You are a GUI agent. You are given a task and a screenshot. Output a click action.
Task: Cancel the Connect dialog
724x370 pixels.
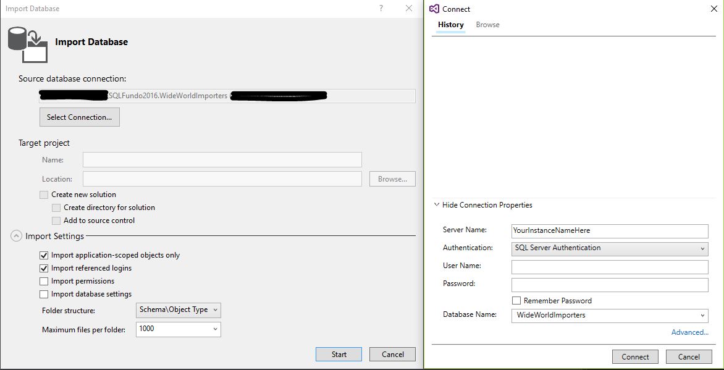[x=689, y=356]
